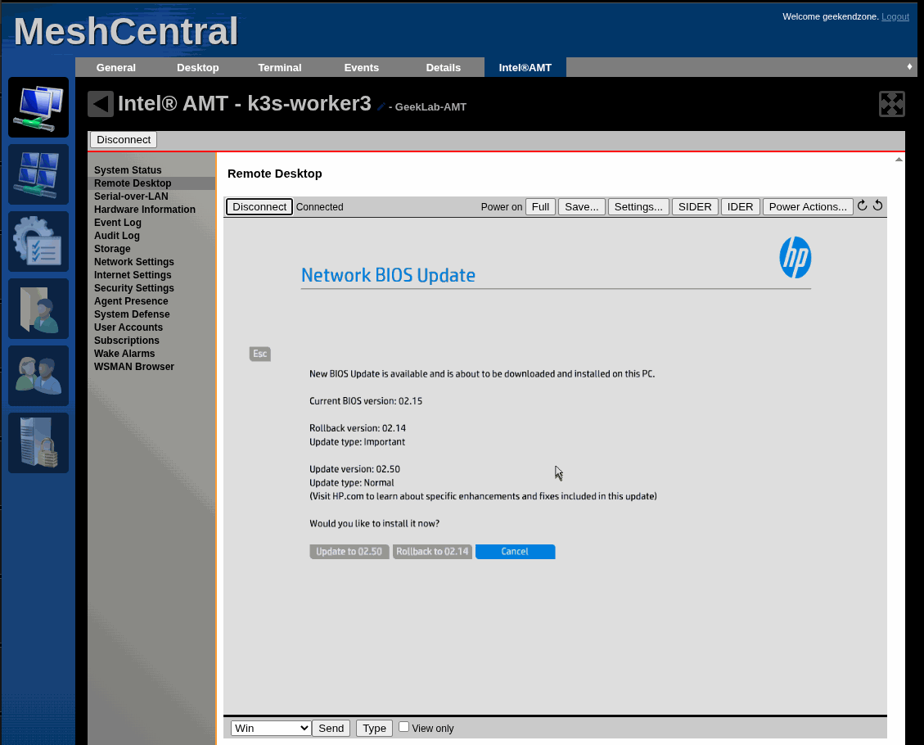924x745 pixels.
Task: Open the Audit Log
Action: pos(117,235)
